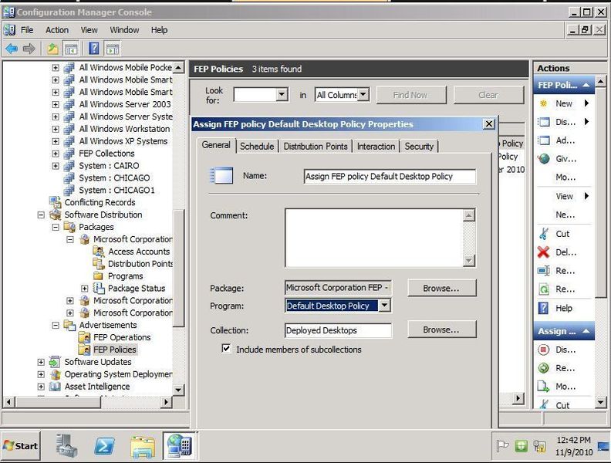Open the Program dropdown list

point(385,305)
